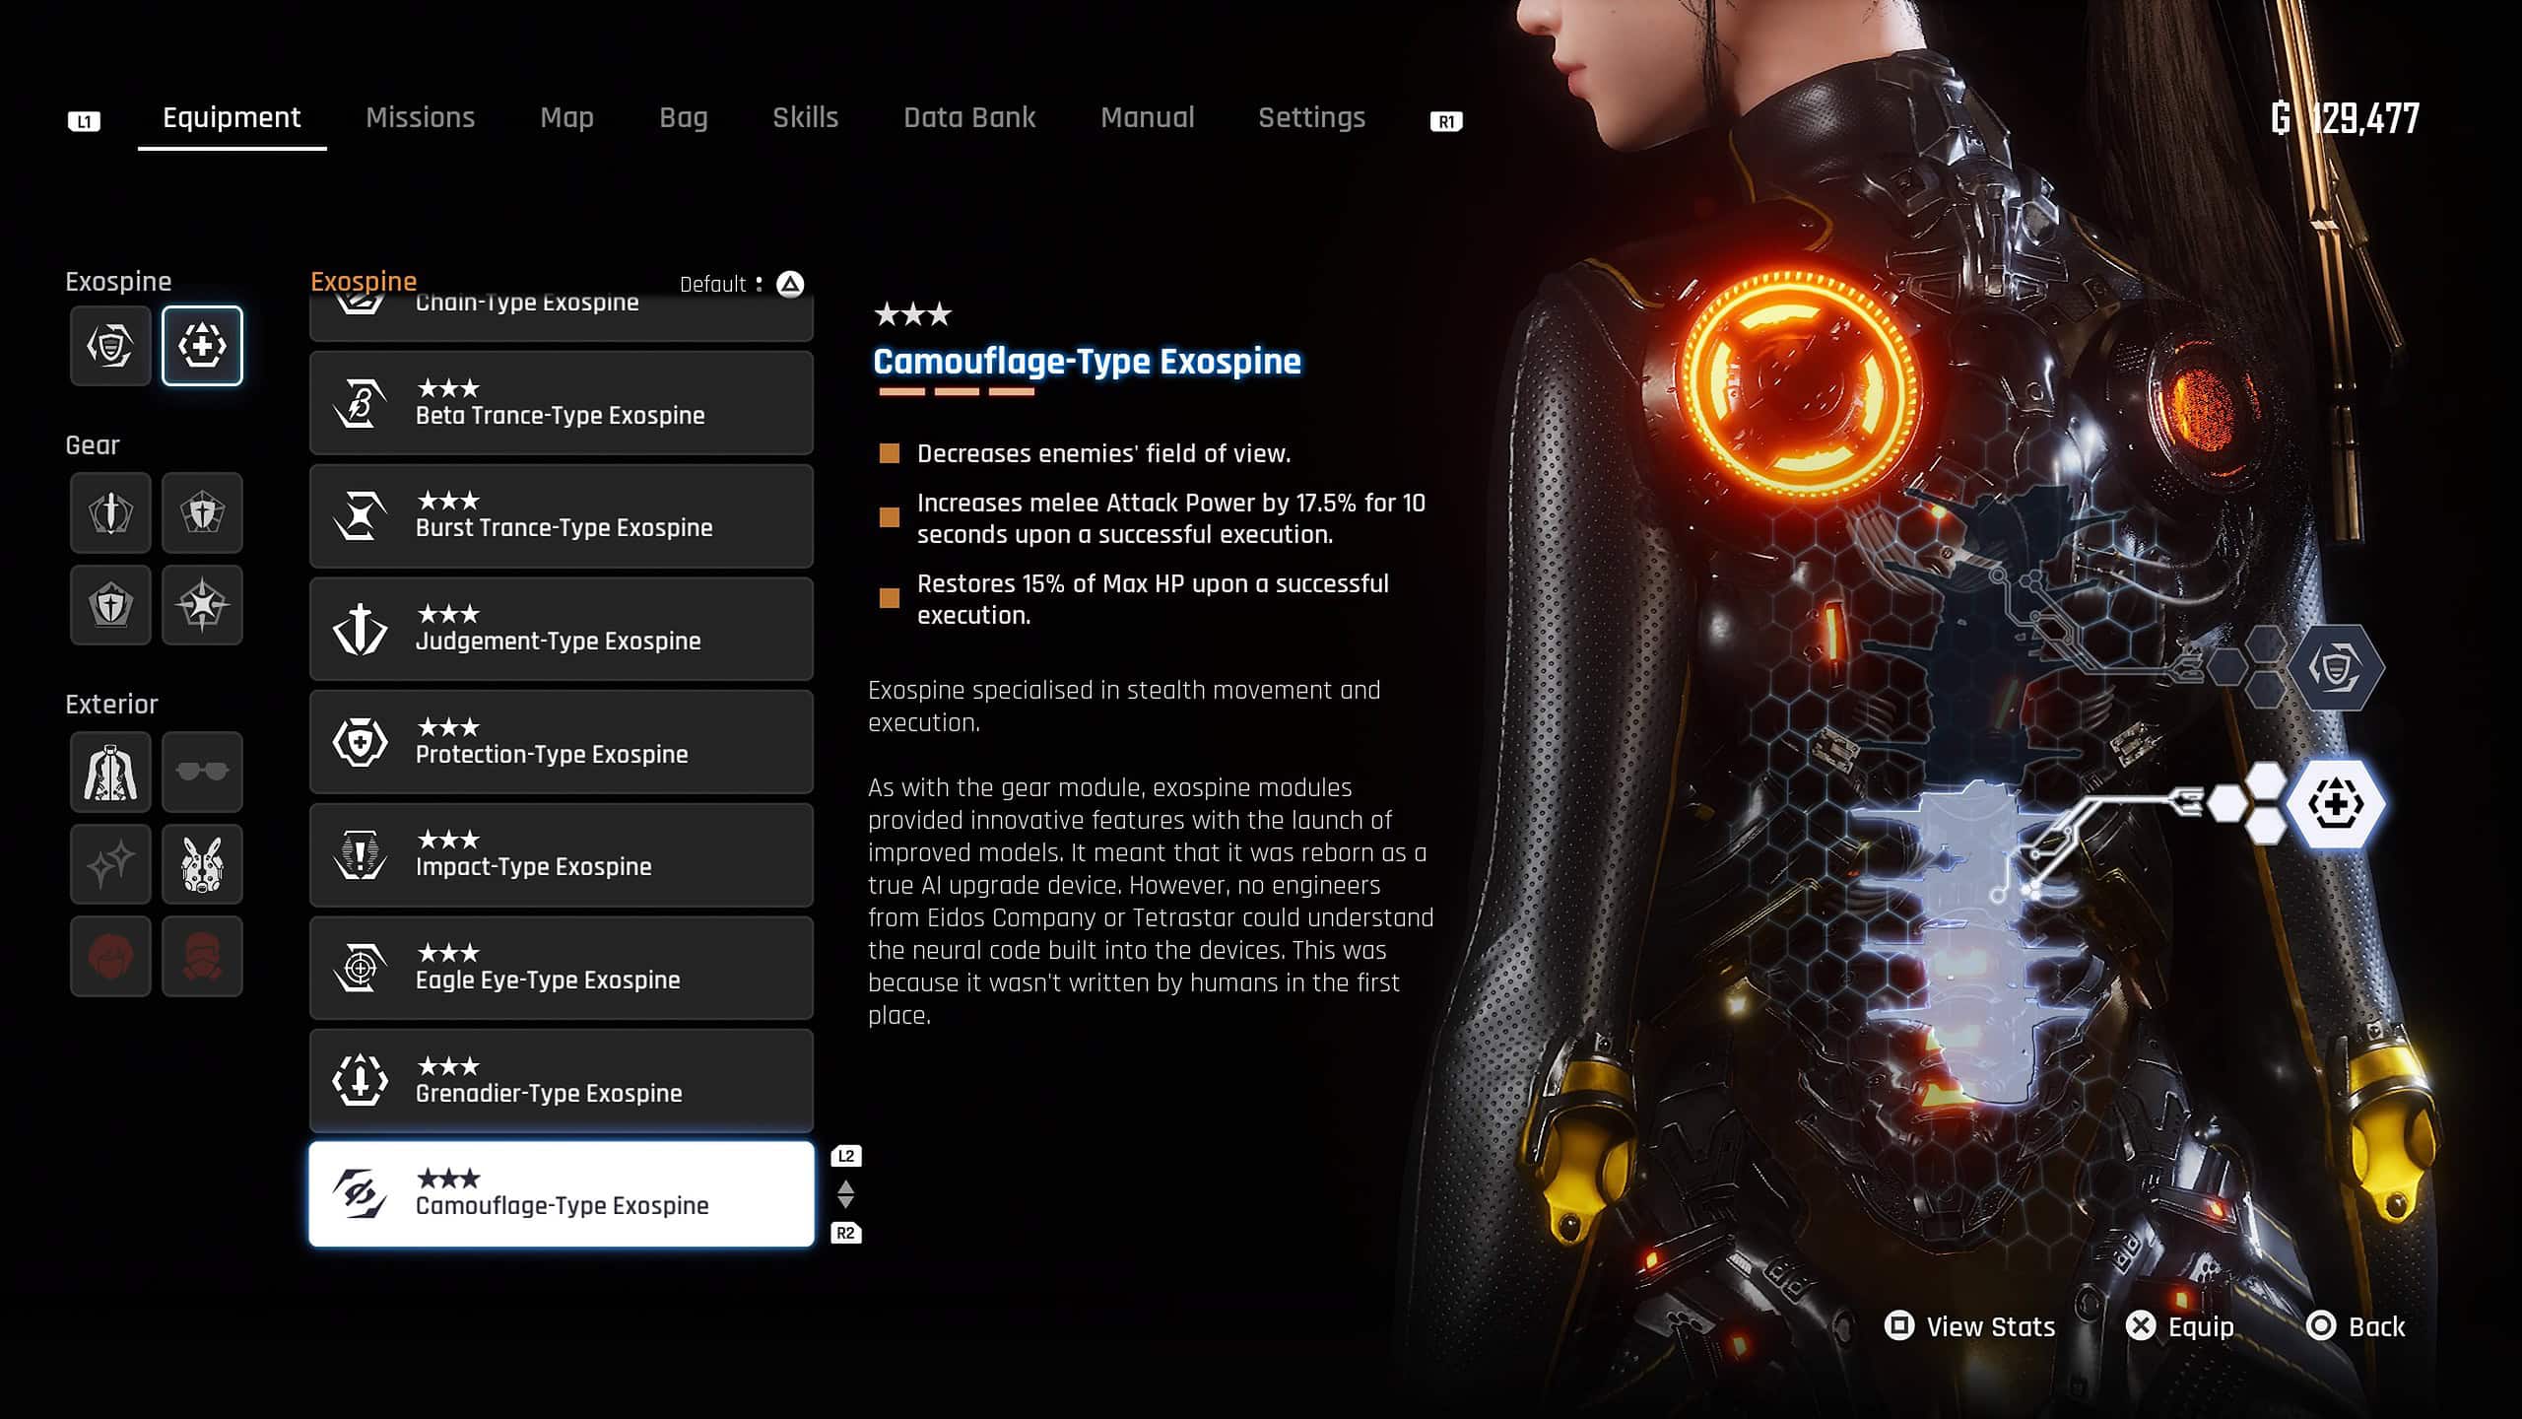Click L1 to go to previous tab

point(84,121)
